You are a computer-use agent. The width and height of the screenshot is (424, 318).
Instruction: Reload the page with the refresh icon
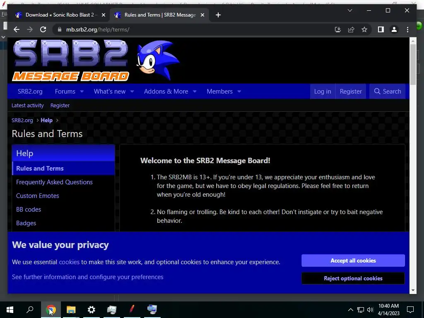point(43,29)
